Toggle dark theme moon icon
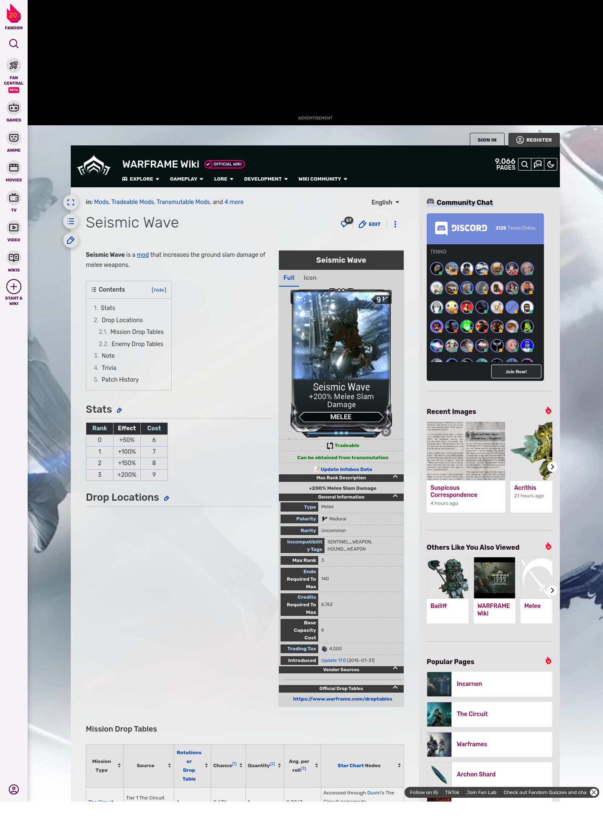The width and height of the screenshot is (603, 838). tap(551, 164)
